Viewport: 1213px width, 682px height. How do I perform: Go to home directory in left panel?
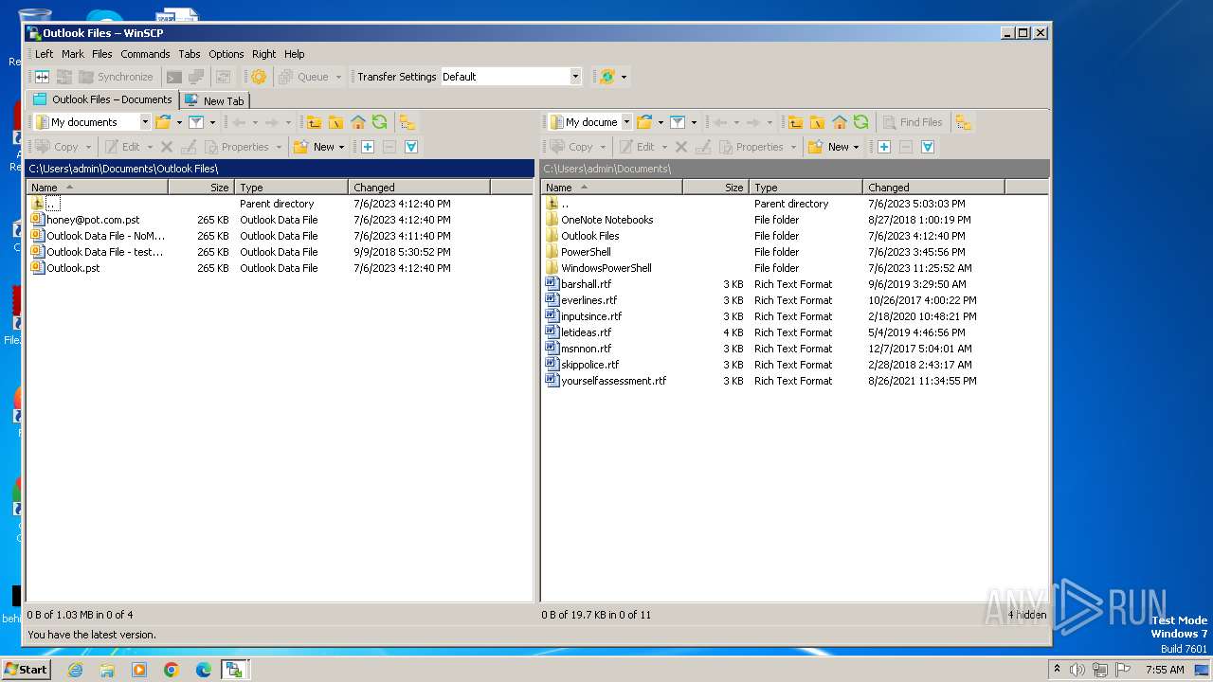click(358, 122)
